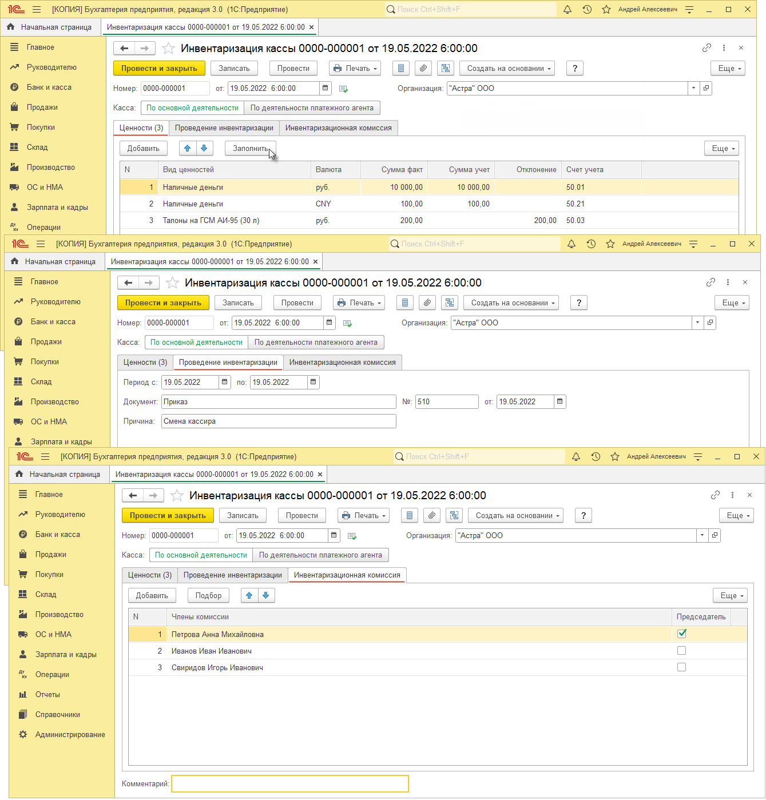Click the Подбор button in the bottom window
The width and height of the screenshot is (766, 800).
tap(208, 595)
